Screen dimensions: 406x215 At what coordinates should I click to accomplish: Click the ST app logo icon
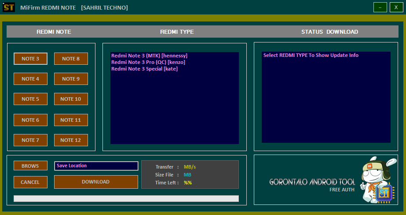(x=9, y=7)
